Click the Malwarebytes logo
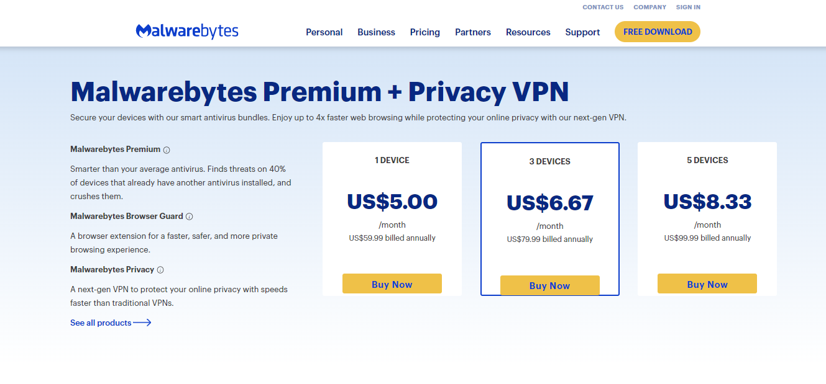 click(187, 32)
